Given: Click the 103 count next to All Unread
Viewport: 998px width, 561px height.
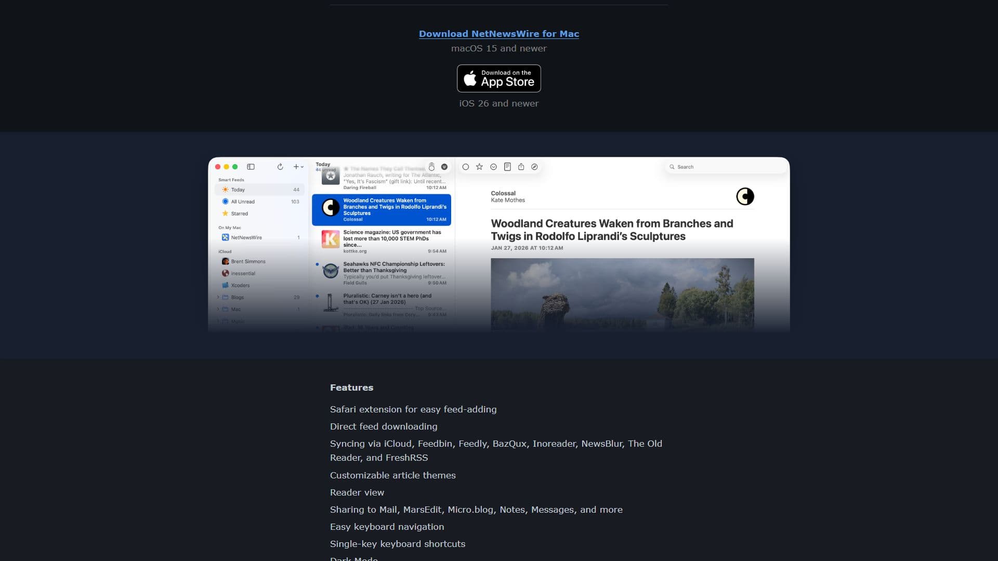Looking at the screenshot, I should (x=295, y=202).
